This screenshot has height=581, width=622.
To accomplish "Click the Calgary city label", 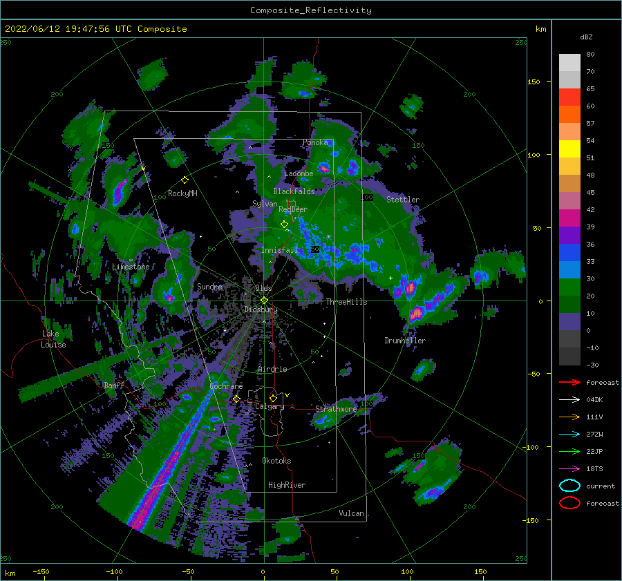I will pyautogui.click(x=270, y=406).
